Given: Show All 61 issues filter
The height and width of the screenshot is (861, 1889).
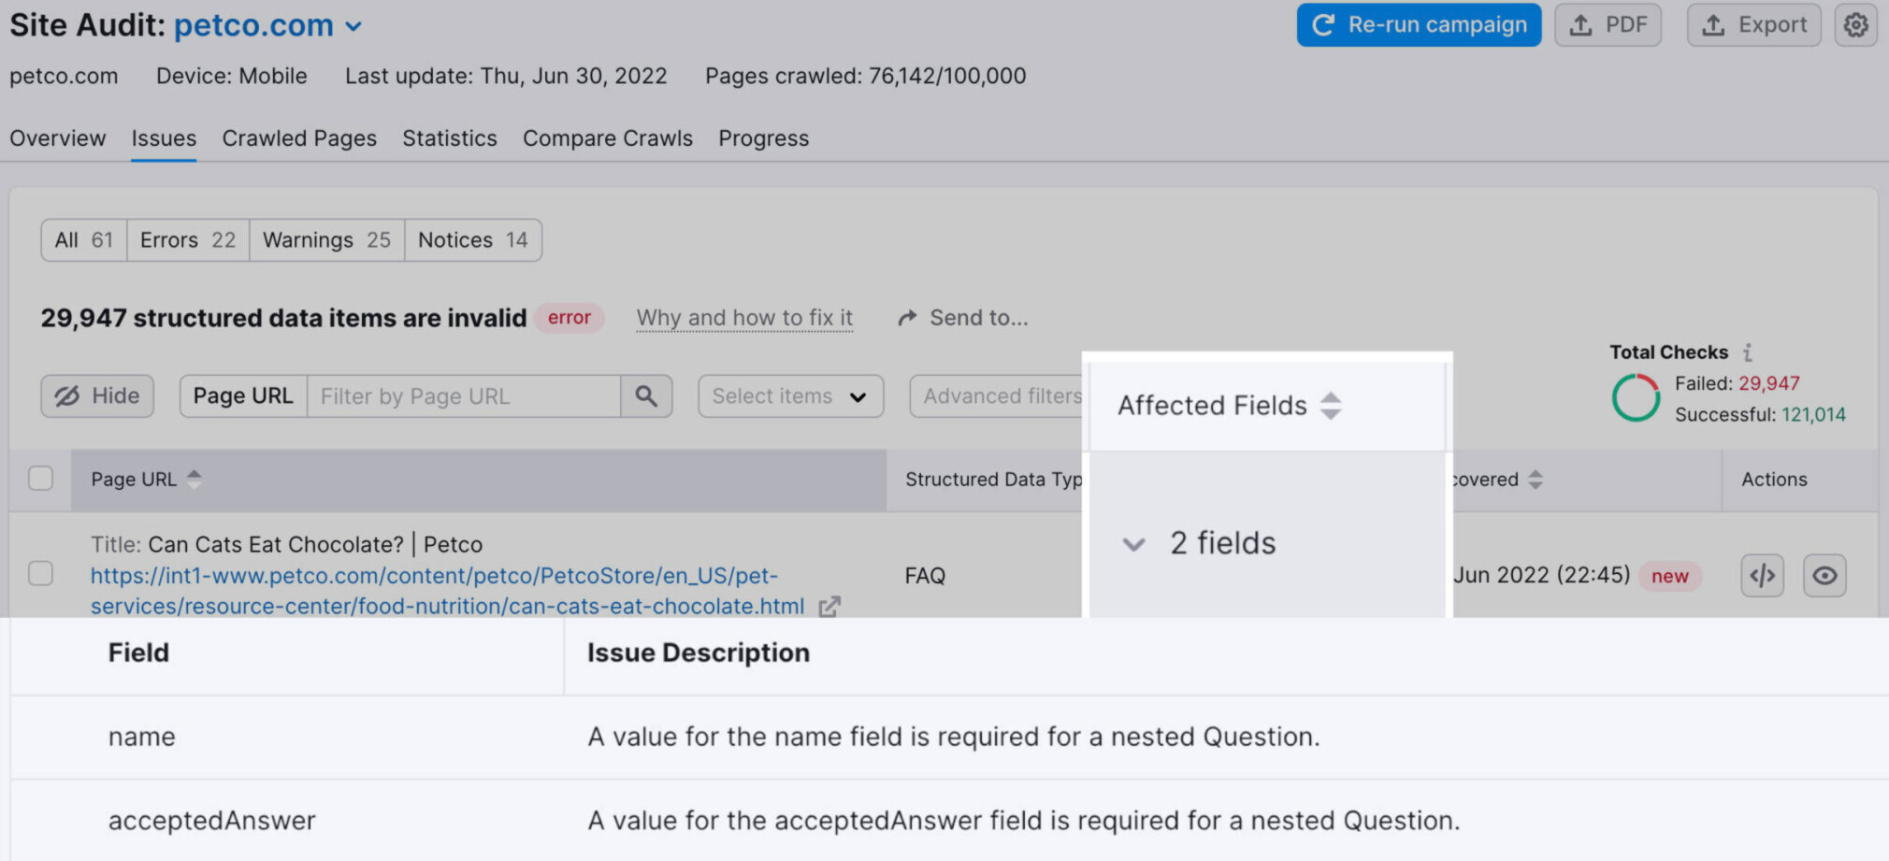Looking at the screenshot, I should click(x=84, y=240).
